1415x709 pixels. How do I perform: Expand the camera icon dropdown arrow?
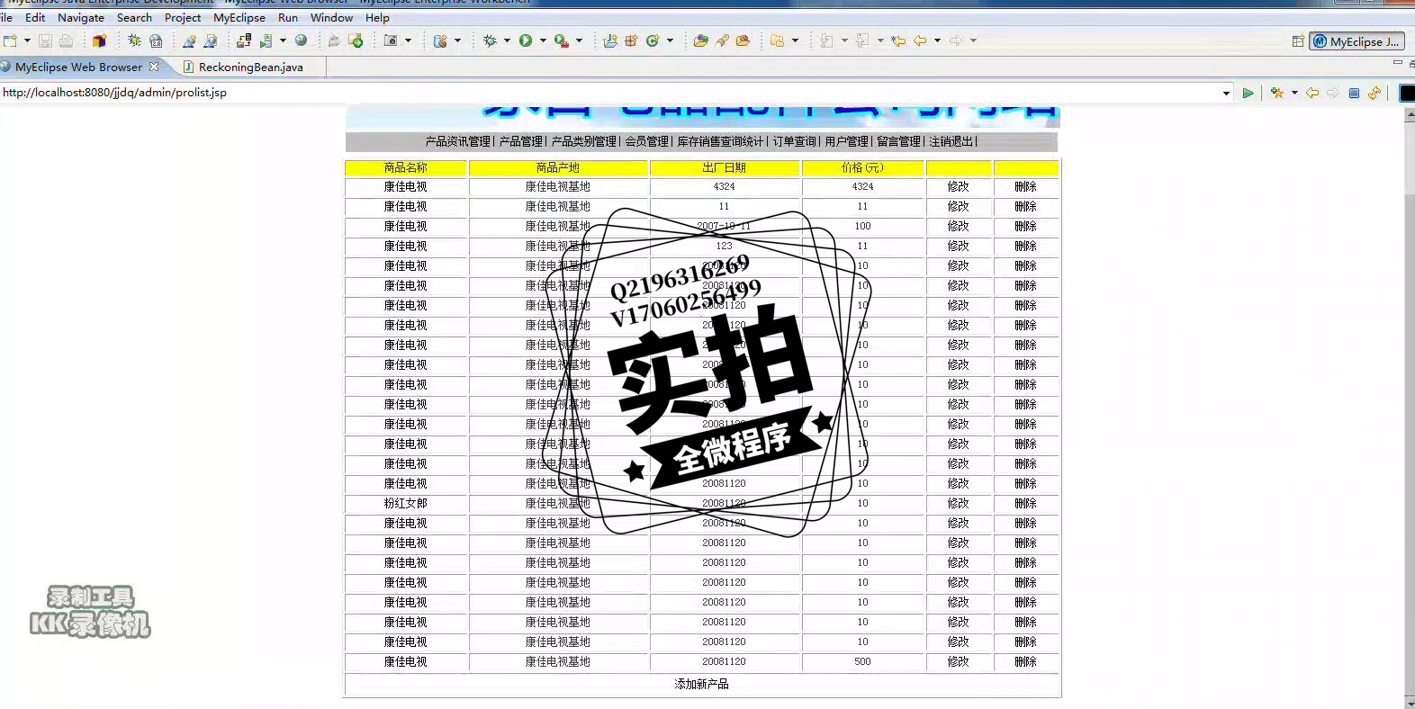coord(408,40)
